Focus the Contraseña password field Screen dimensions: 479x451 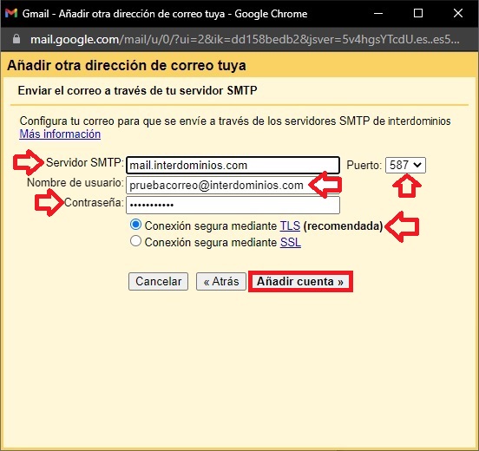click(233, 205)
